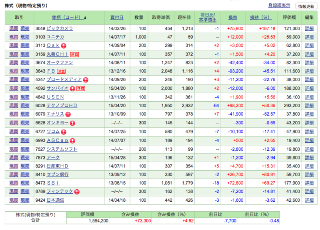Screen dimensions: 320x230
Task: Click 現売 for 日本通信
Action: [25, 201]
